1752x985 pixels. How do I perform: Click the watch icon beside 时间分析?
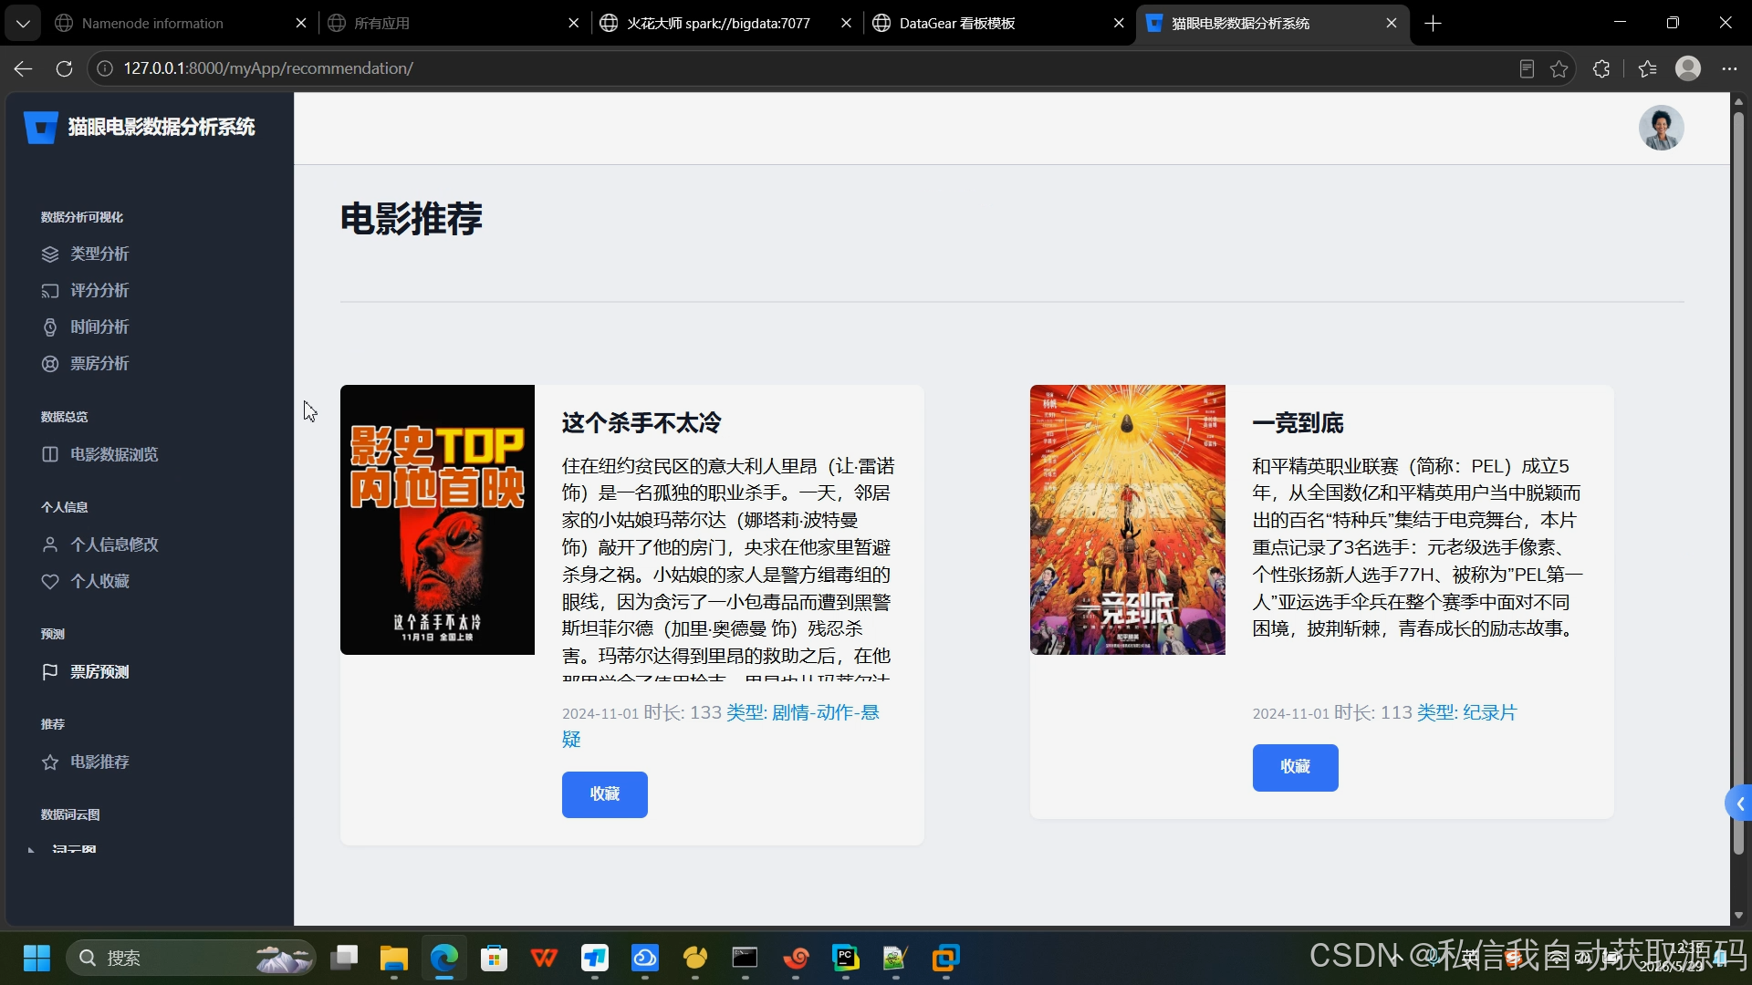click(x=50, y=327)
